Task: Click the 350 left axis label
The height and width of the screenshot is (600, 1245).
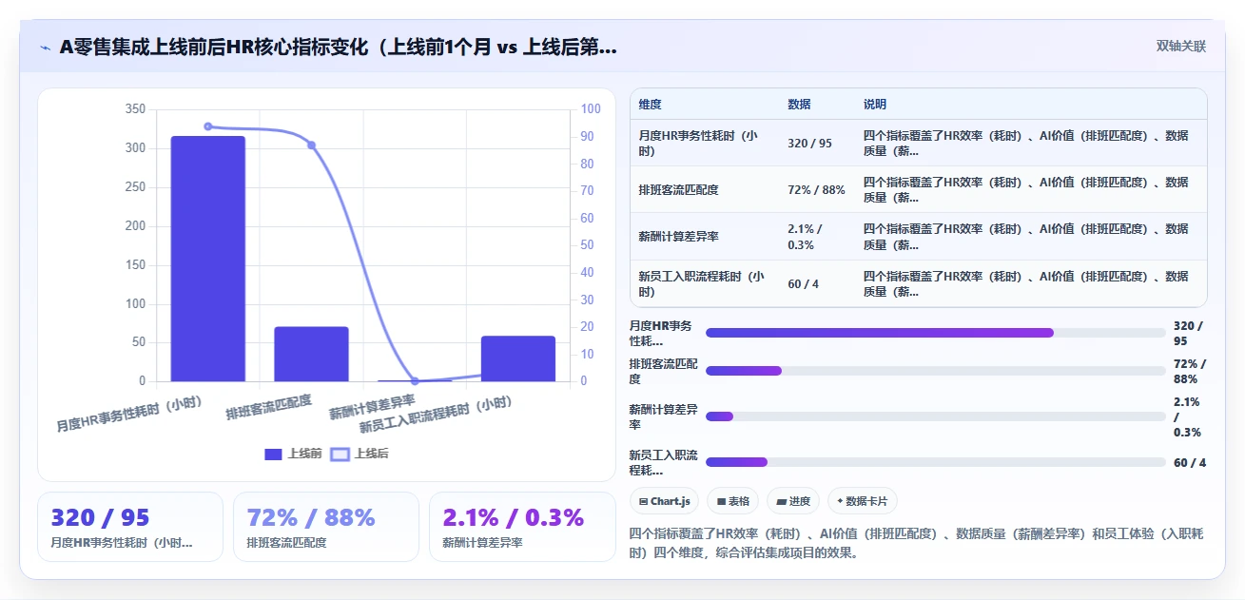Action: [x=135, y=109]
